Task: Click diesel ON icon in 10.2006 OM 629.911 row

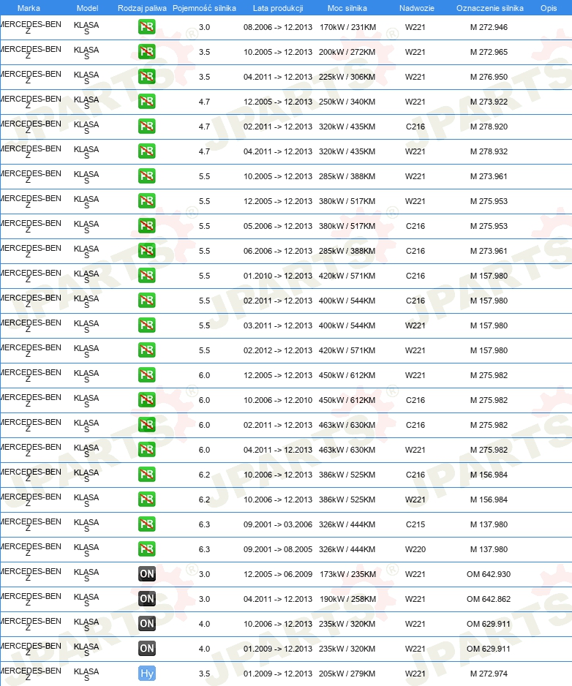Action: tap(146, 624)
